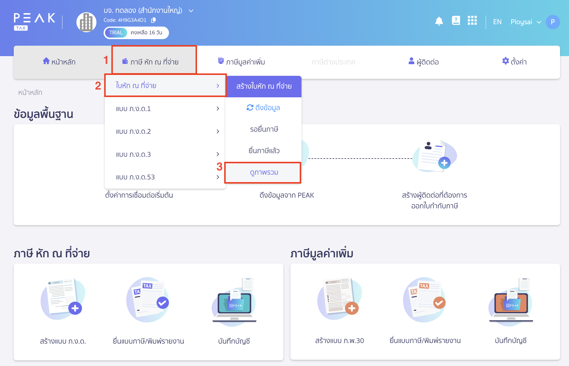Click the PEAK Tax logo
The height and width of the screenshot is (366, 569).
click(x=34, y=21)
